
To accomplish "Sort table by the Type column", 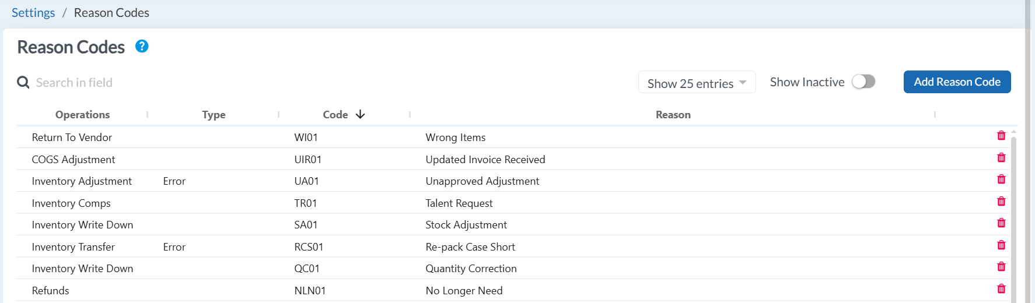I will pos(214,115).
